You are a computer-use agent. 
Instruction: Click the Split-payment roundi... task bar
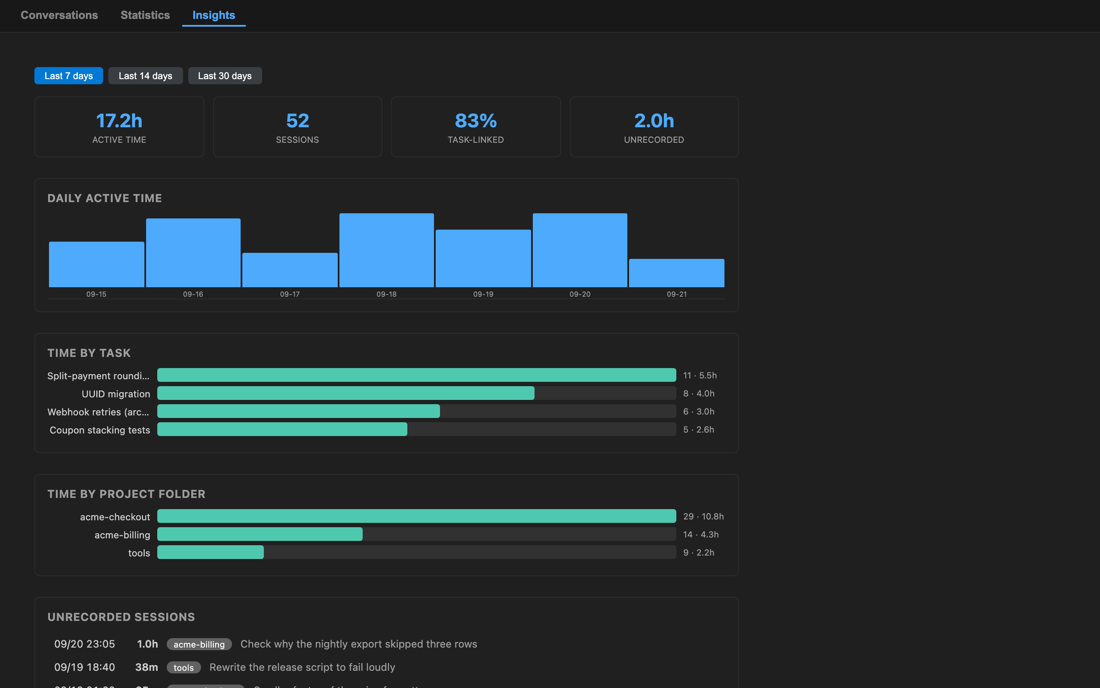pos(417,375)
